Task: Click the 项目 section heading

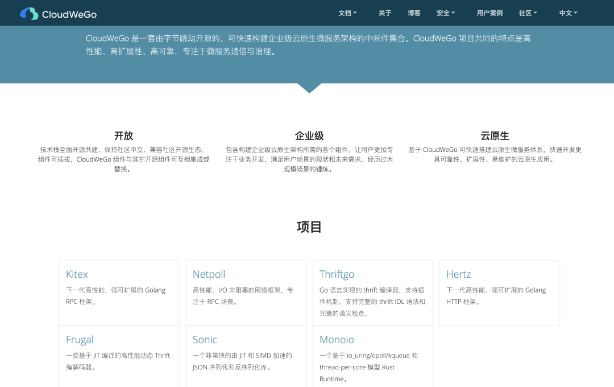Action: coord(309,227)
